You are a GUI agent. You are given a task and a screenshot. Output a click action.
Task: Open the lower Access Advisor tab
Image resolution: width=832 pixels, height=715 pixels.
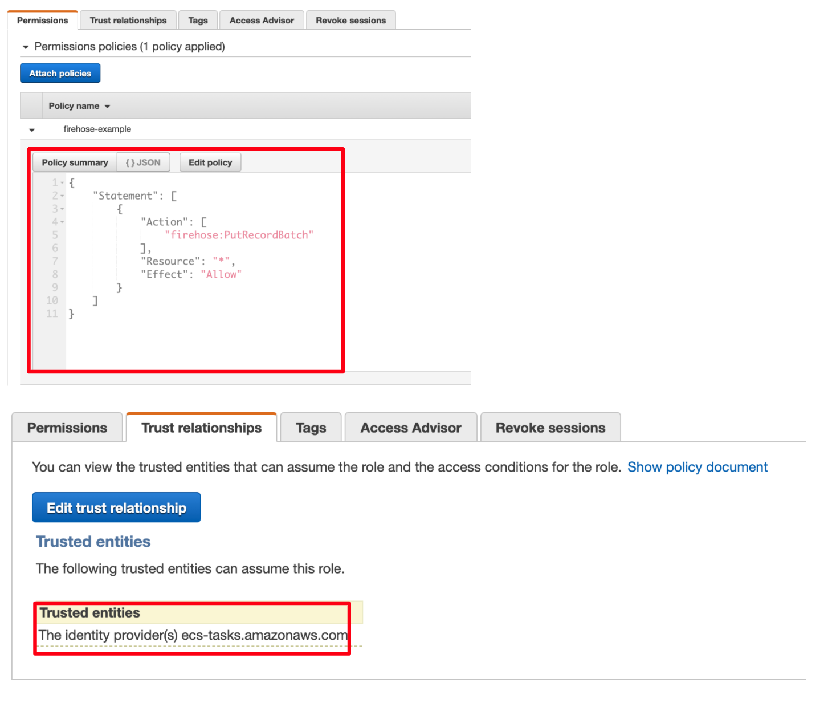[411, 428]
